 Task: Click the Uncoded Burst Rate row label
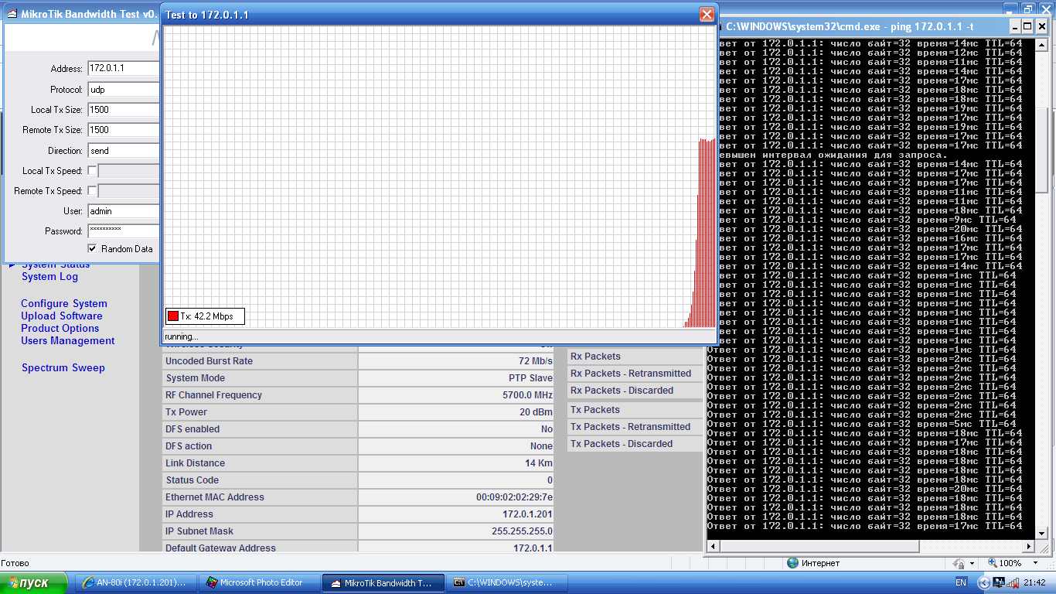click(209, 361)
